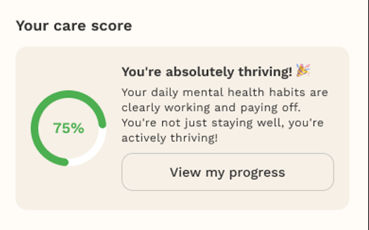This screenshot has width=369, height=230.
Task: Click the party popper emoji icon
Action: (303, 71)
